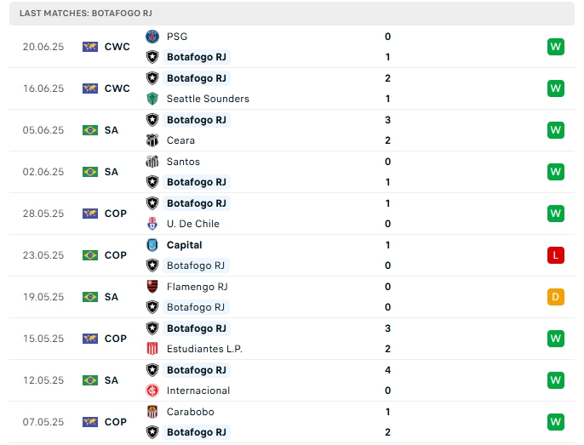Click the W badge for PSG match
Viewport: 584px width, 445px height.
556,47
